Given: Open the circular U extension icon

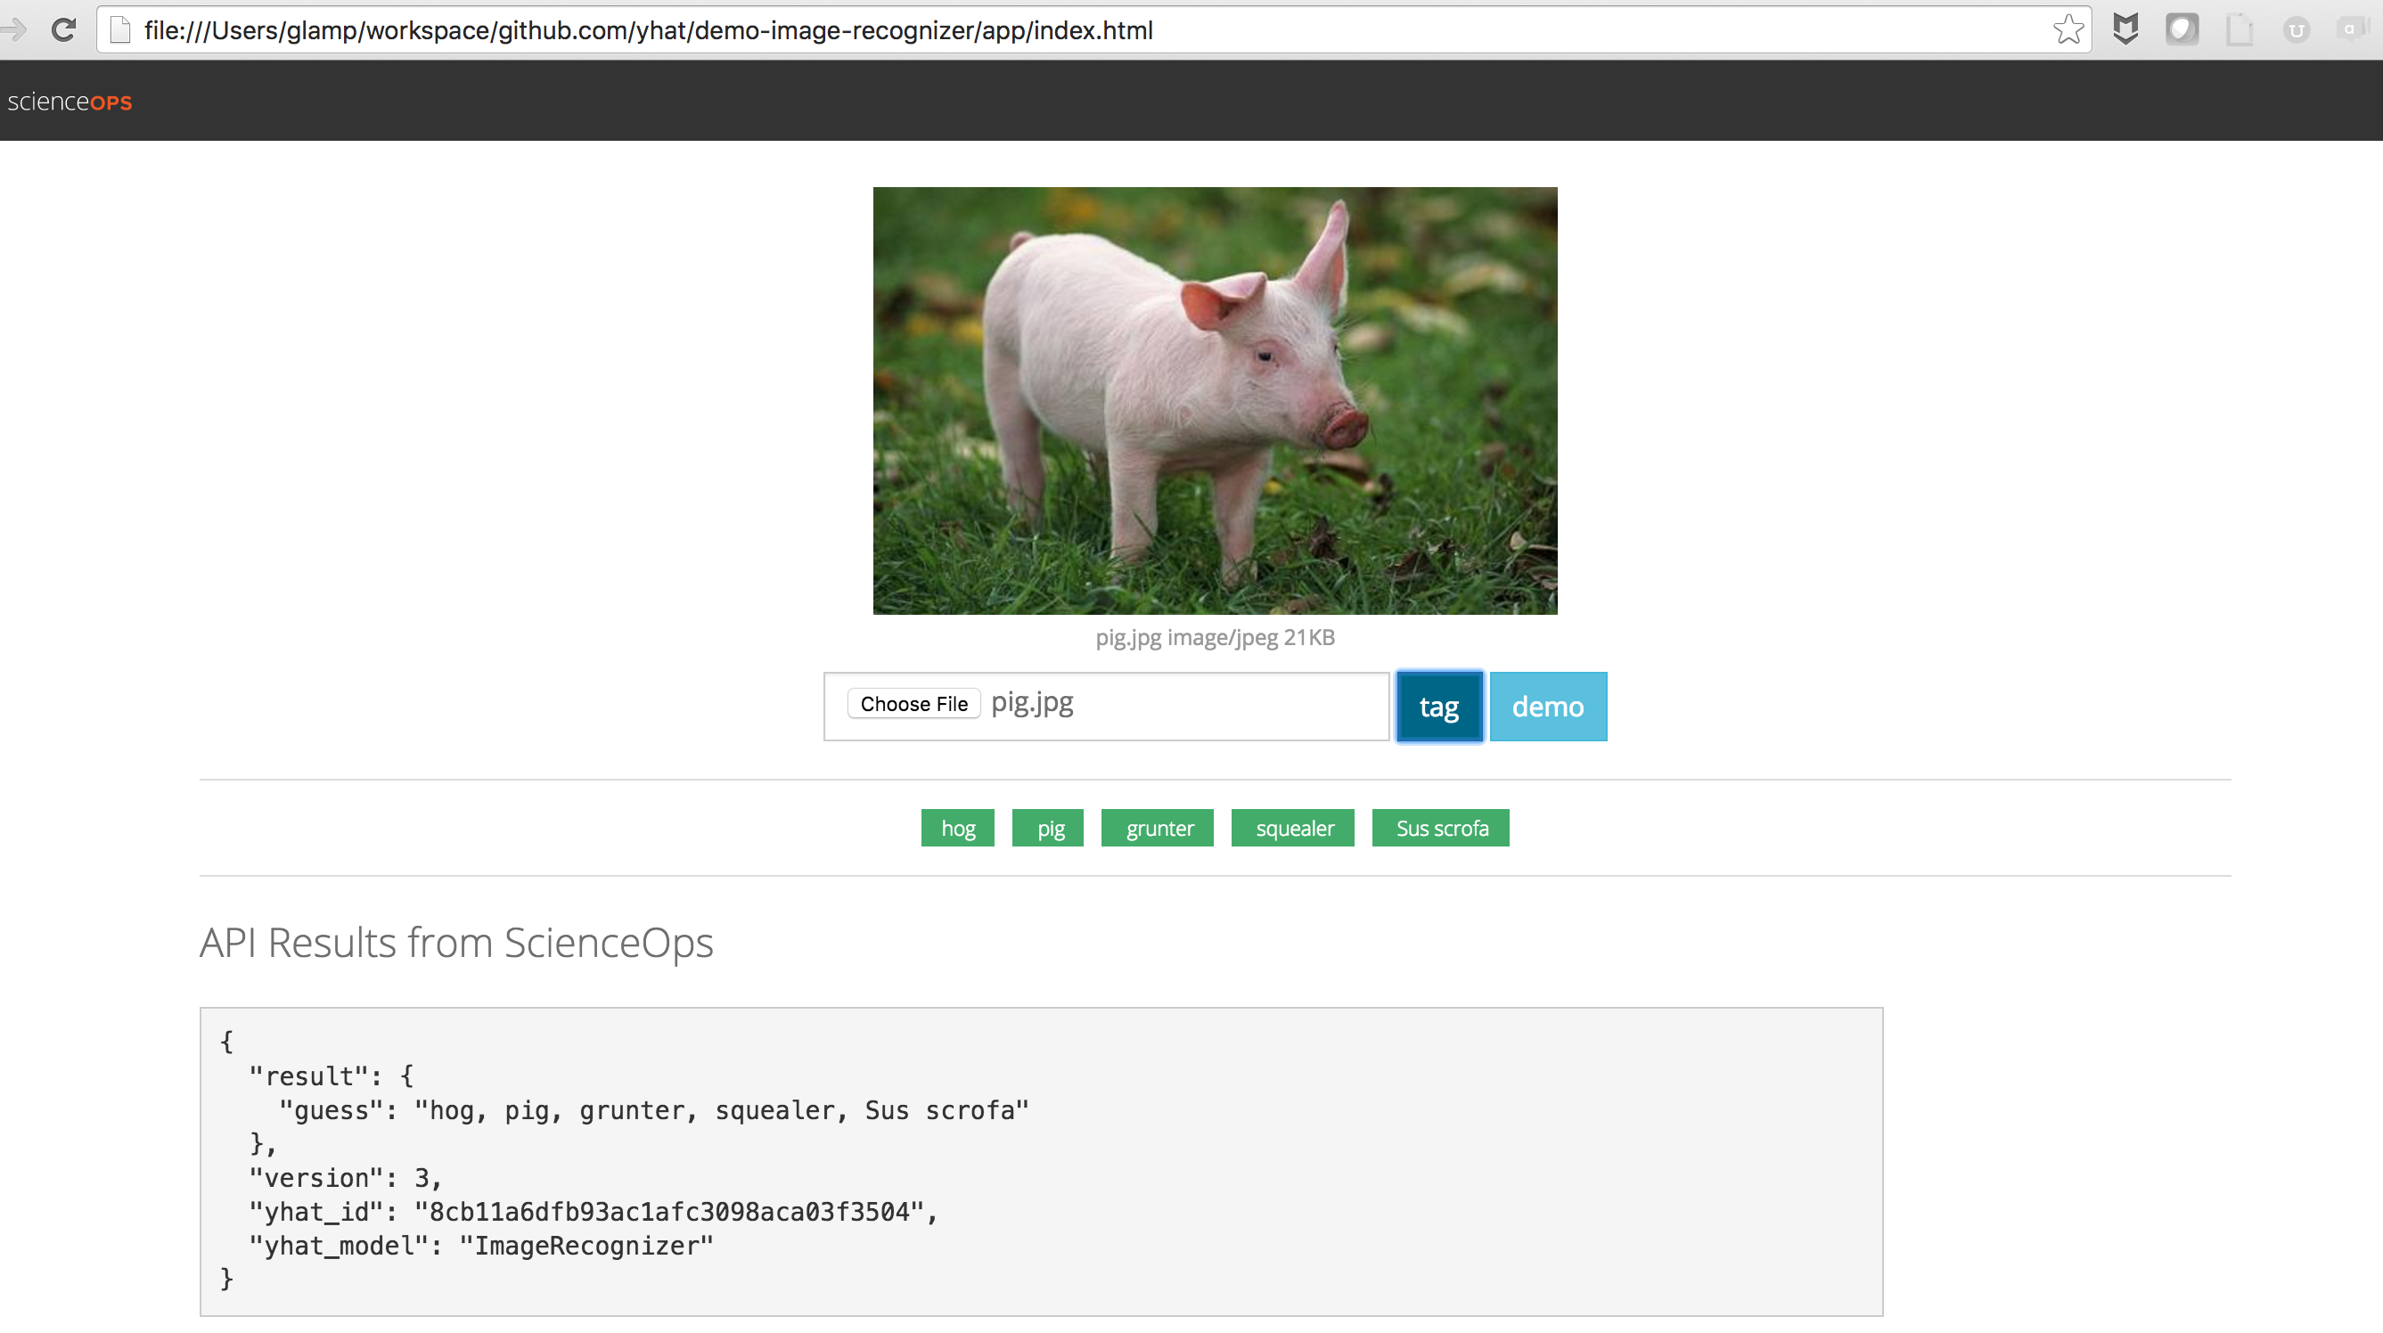Looking at the screenshot, I should pyautogui.click(x=2296, y=29).
